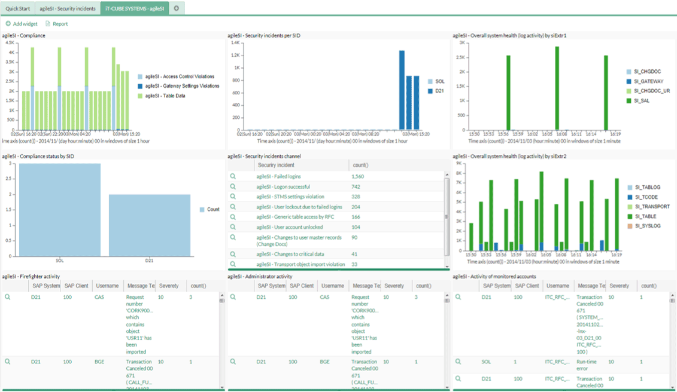The width and height of the screenshot is (677, 392).
Task: Click magnifier for SOL row in monitored accounts
Action: pos(458,362)
